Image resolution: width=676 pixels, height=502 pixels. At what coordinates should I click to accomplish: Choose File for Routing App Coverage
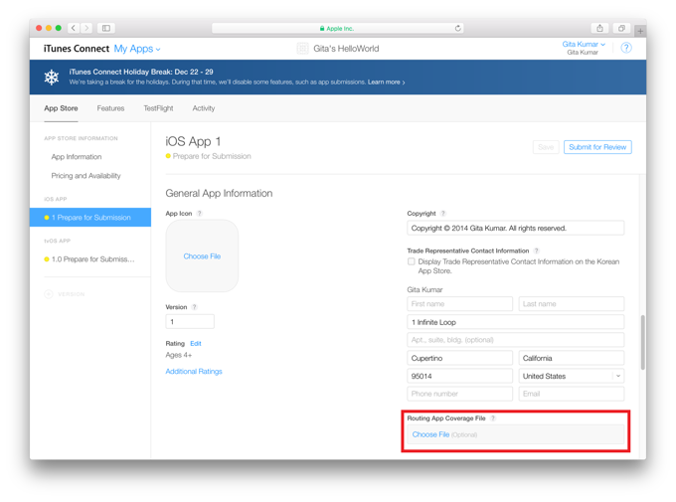click(x=430, y=434)
